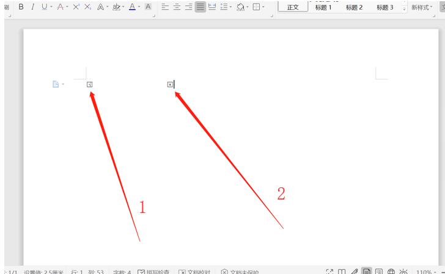This screenshot has width=445, height=274.
Task: Apply strikethrough-style red A effect
Action: [60, 7]
